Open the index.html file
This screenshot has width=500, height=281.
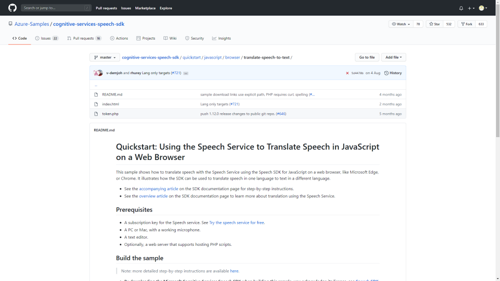click(110, 104)
